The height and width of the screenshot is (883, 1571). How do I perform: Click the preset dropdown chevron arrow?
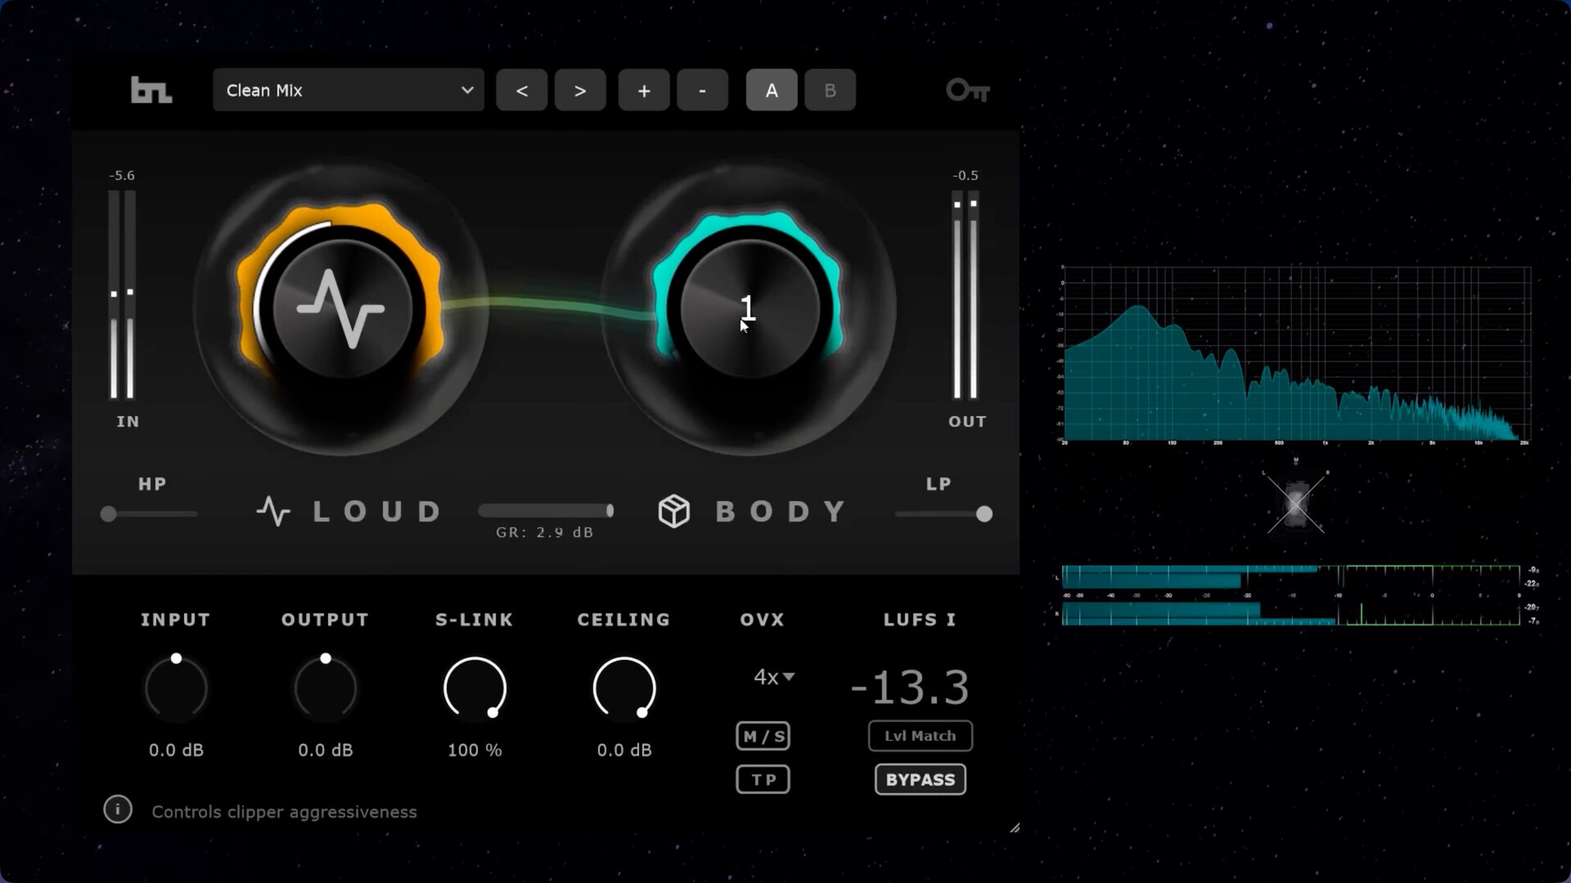(x=467, y=90)
